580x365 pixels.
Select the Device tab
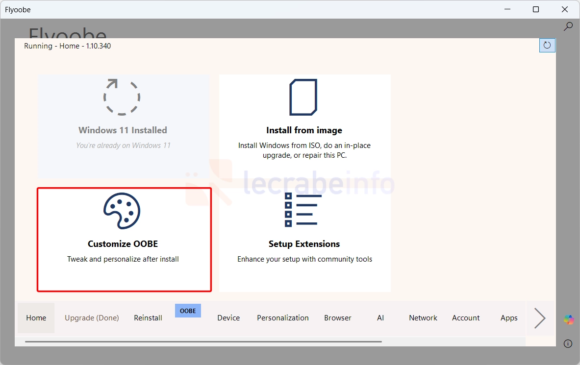click(x=228, y=317)
